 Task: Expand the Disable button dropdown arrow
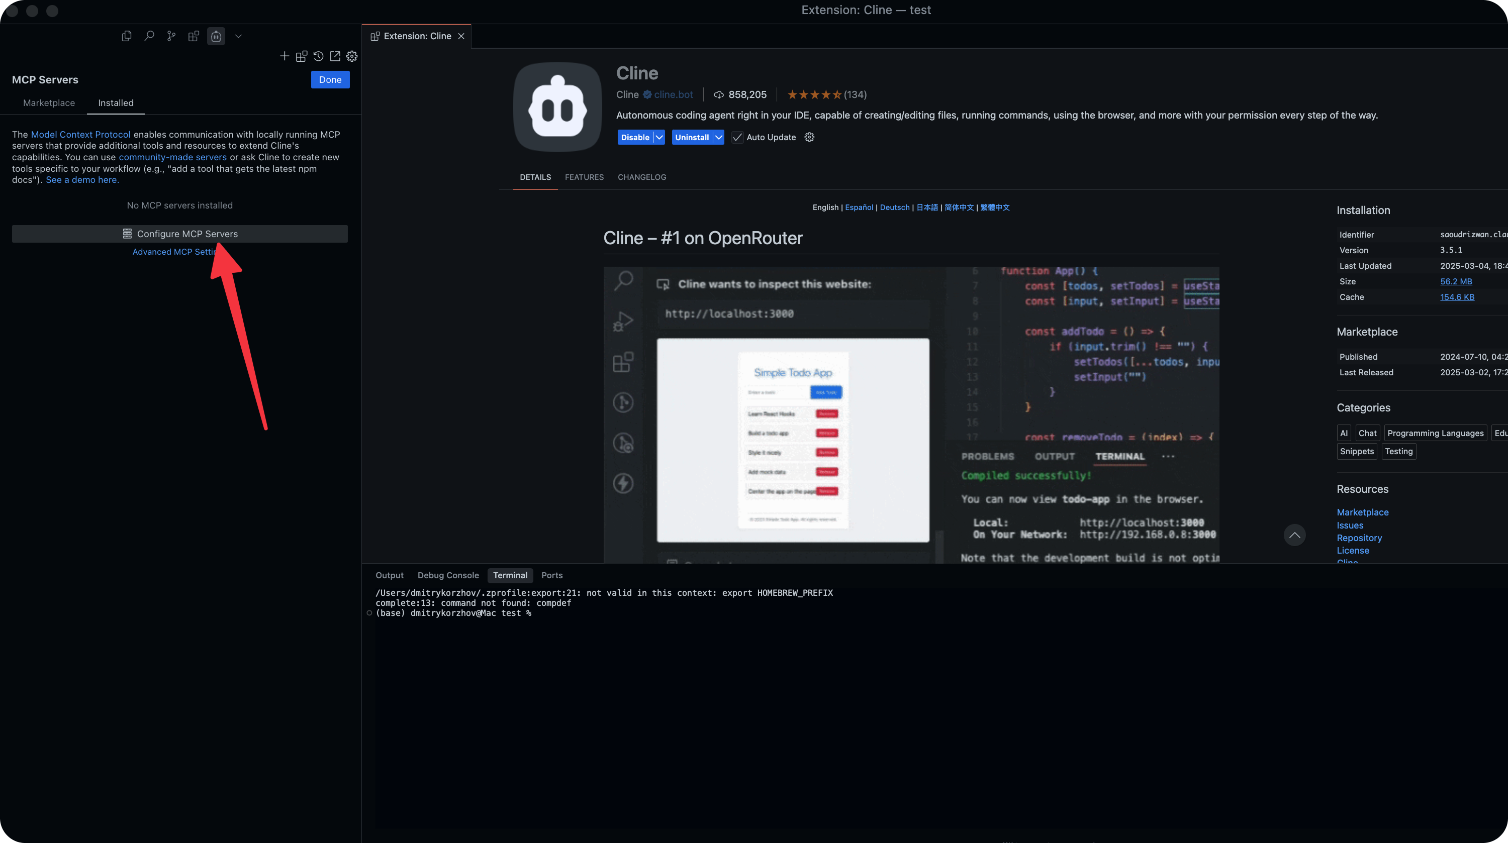coord(659,138)
